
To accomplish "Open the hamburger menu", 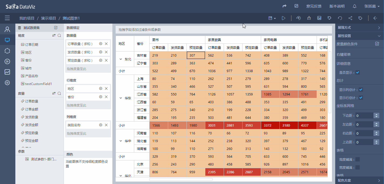I will (7, 18).
